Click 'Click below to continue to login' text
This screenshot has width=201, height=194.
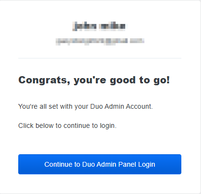click(67, 126)
